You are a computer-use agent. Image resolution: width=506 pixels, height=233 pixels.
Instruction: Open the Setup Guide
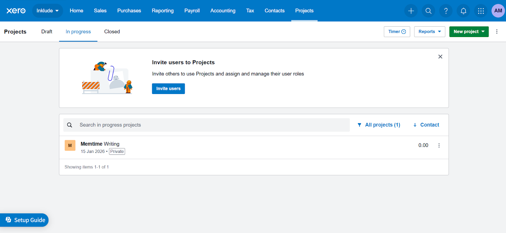pos(24,220)
